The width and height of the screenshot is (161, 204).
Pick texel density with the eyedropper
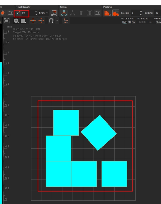pyautogui.click(x=18, y=13)
